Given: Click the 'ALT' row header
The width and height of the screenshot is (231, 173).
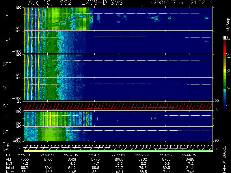Looking at the screenshot, I should tap(9, 159).
